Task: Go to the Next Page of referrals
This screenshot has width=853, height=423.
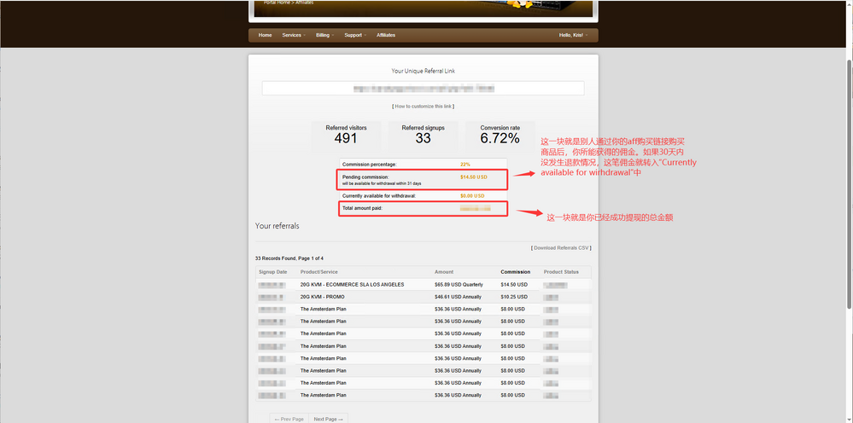Action: point(328,419)
